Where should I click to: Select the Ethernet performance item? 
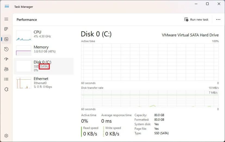[44, 83]
